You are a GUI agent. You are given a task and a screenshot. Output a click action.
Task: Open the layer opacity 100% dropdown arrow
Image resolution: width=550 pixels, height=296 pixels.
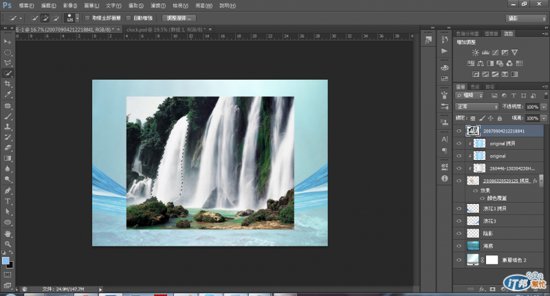(x=544, y=107)
